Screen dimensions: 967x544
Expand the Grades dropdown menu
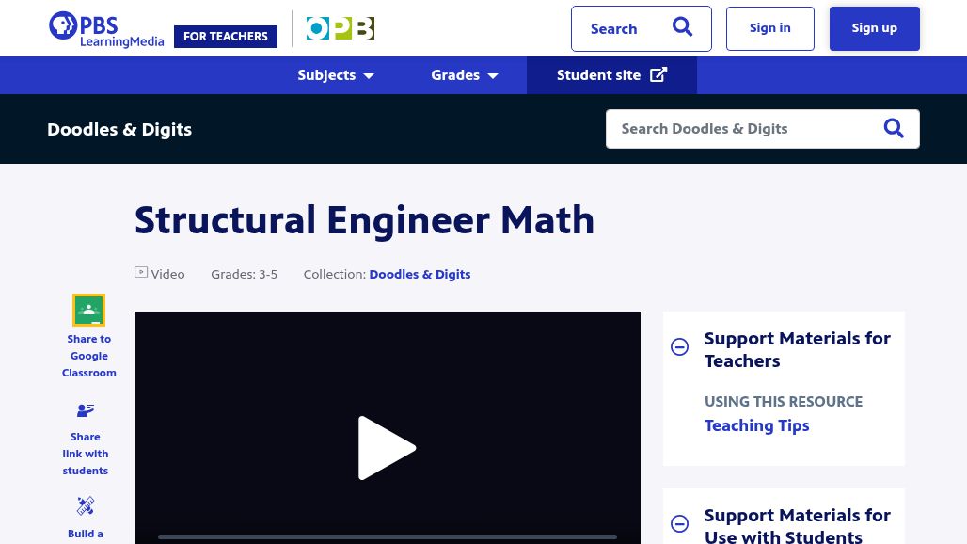pos(465,75)
